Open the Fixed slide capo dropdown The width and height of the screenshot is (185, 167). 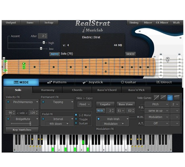point(84,104)
